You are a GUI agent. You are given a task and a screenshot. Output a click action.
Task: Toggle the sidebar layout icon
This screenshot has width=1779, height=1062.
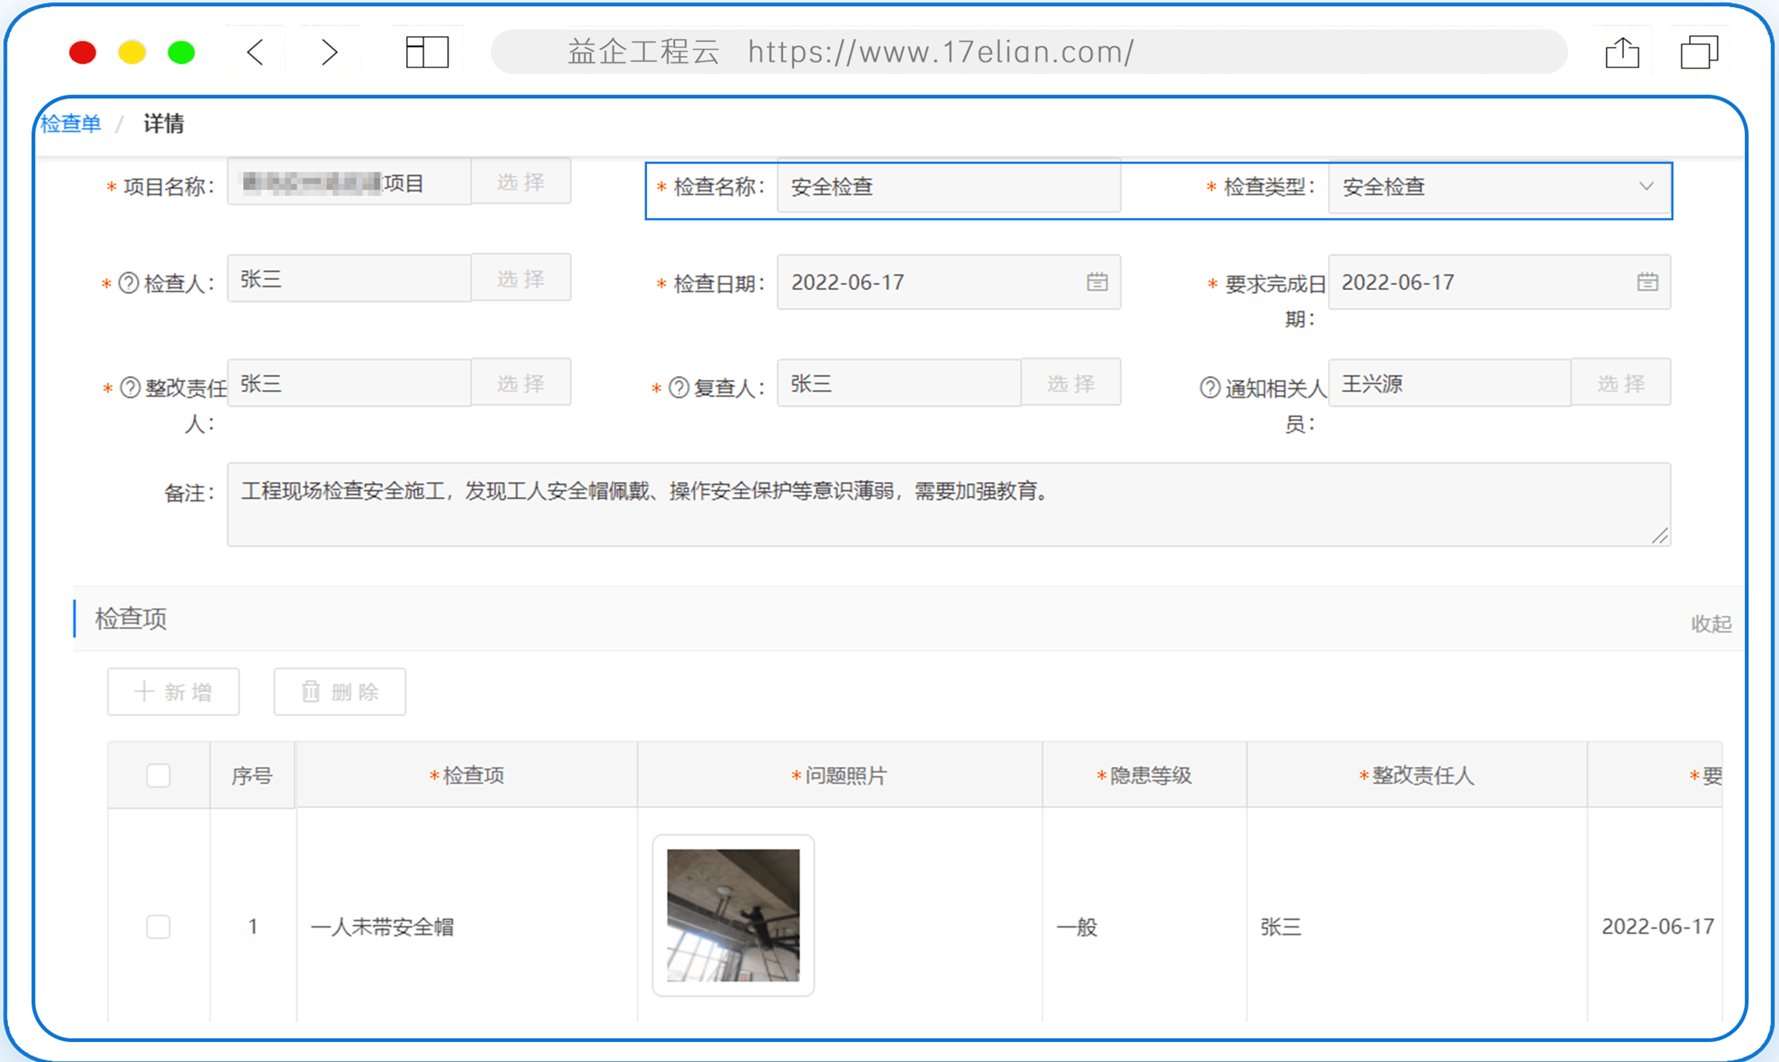pos(427,53)
